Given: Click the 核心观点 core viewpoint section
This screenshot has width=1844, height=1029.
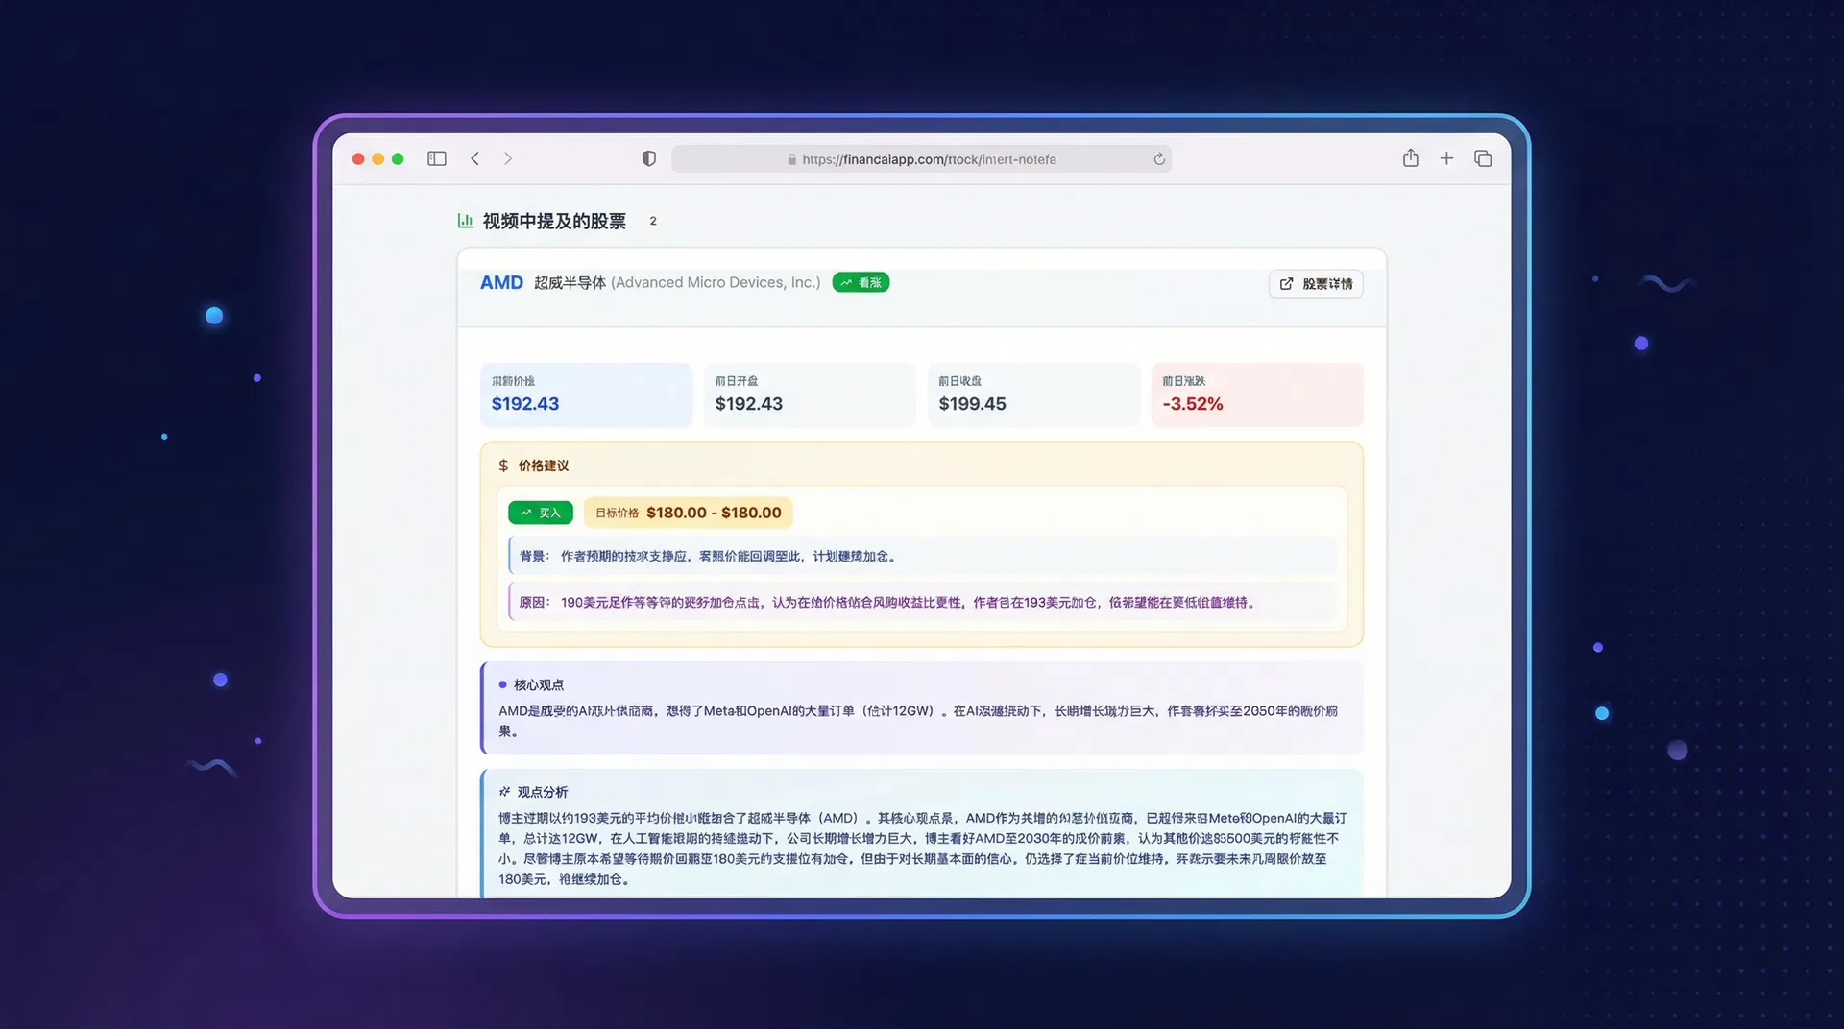Looking at the screenshot, I should point(538,684).
